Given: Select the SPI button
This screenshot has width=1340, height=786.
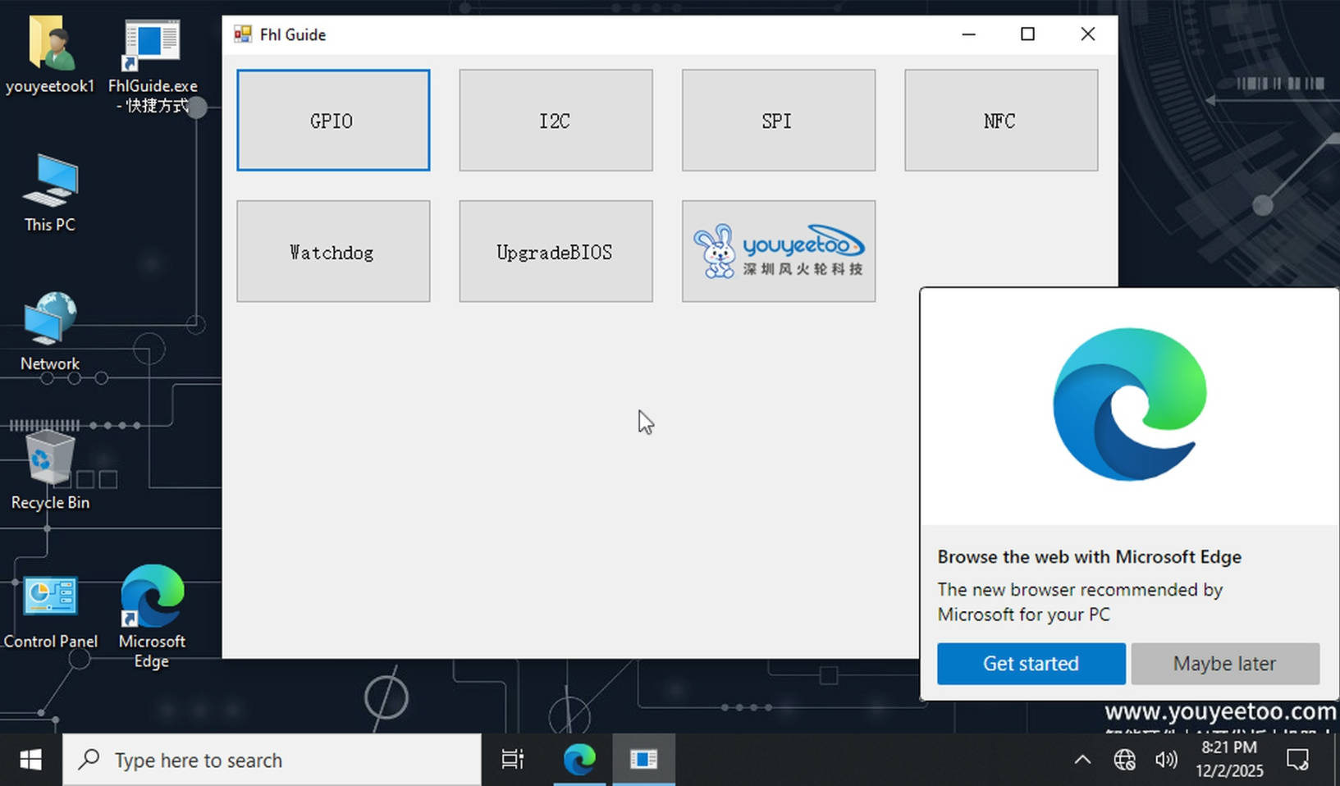Looking at the screenshot, I should pyautogui.click(x=778, y=121).
